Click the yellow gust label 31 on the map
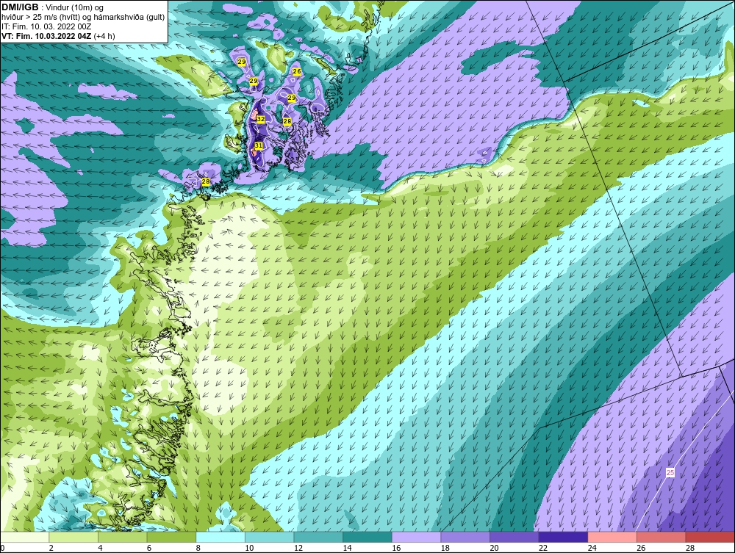 (258, 146)
